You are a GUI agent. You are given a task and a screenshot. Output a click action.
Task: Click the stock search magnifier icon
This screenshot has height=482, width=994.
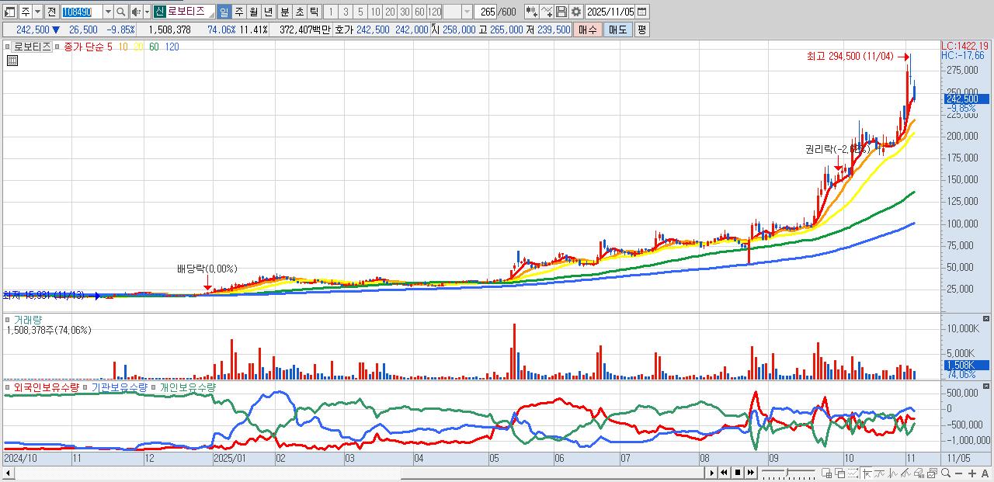point(121,12)
